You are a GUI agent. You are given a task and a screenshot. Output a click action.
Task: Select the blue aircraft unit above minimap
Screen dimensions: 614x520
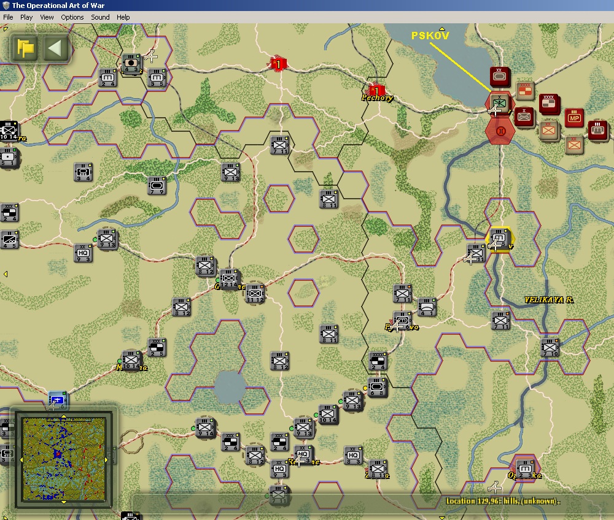click(58, 400)
